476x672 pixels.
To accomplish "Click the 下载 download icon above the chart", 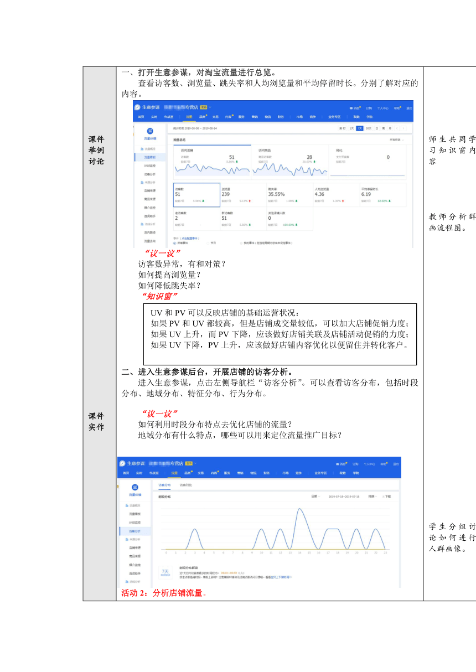I will click(x=383, y=497).
